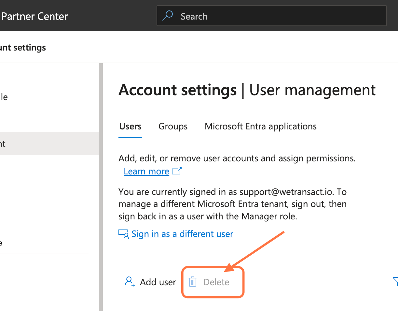Switch to the Groups tab
This screenshot has height=311, width=398.
pyautogui.click(x=173, y=126)
